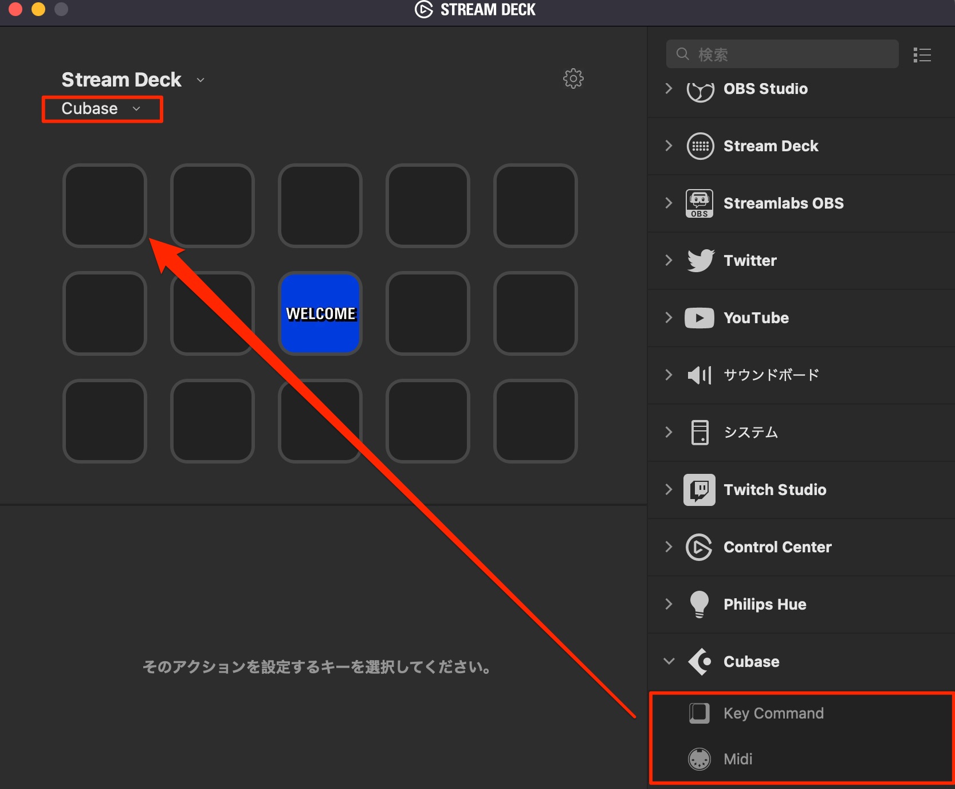This screenshot has height=789, width=955.
Task: Open settings with the gear icon
Action: (x=573, y=78)
